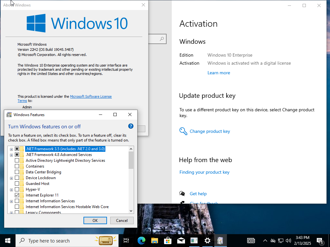Click the 'Admin' licensee text
Viewport: 330px width, 247px height.
pyautogui.click(x=27, y=107)
